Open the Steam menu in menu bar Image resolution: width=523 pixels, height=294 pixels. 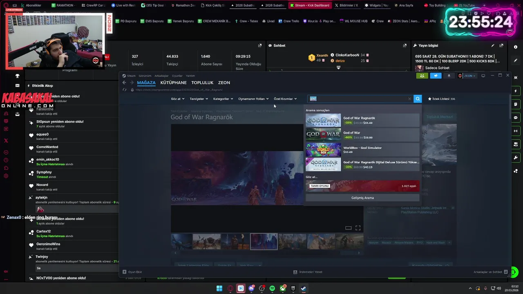(129, 76)
